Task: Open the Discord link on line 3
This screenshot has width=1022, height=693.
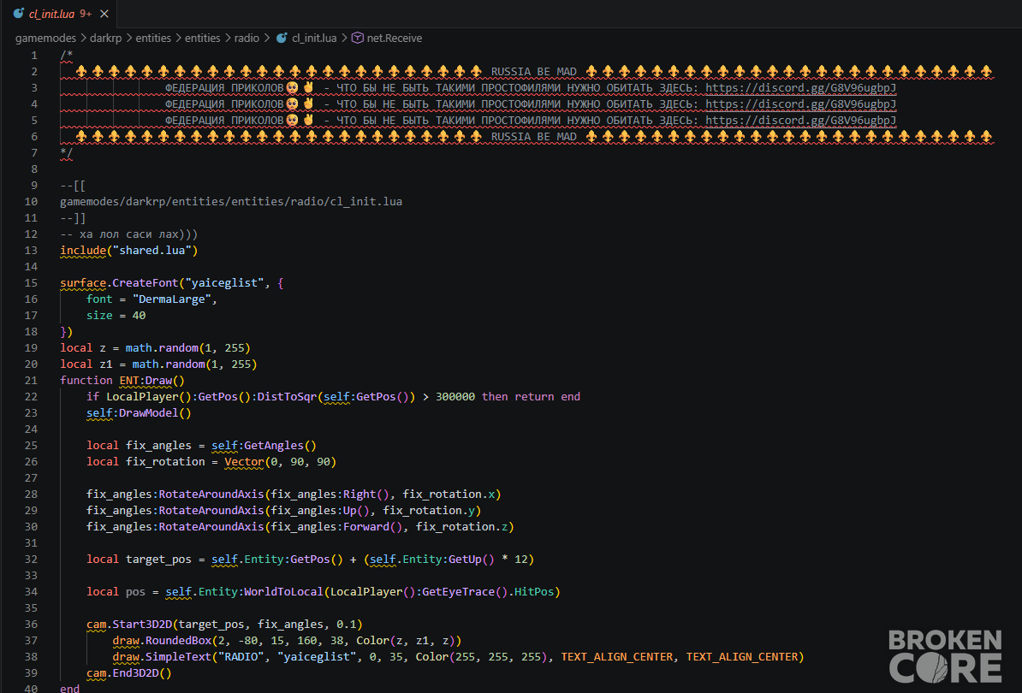Action: [800, 88]
